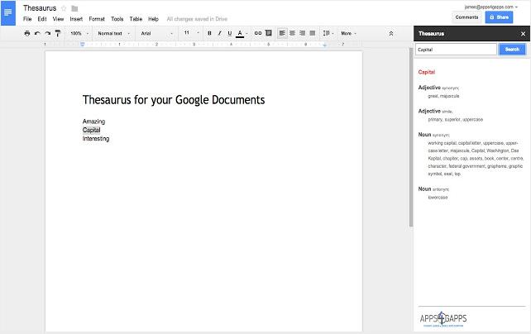The image size is (531, 334).
Task: Click similar words primary, superior, uppercase
Action: tap(456, 119)
